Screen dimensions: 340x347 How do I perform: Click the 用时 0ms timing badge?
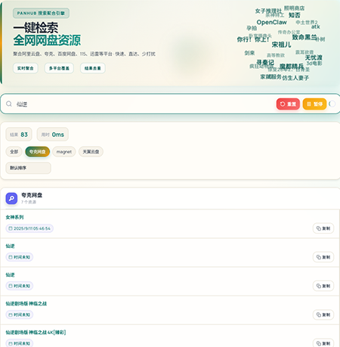point(53,135)
